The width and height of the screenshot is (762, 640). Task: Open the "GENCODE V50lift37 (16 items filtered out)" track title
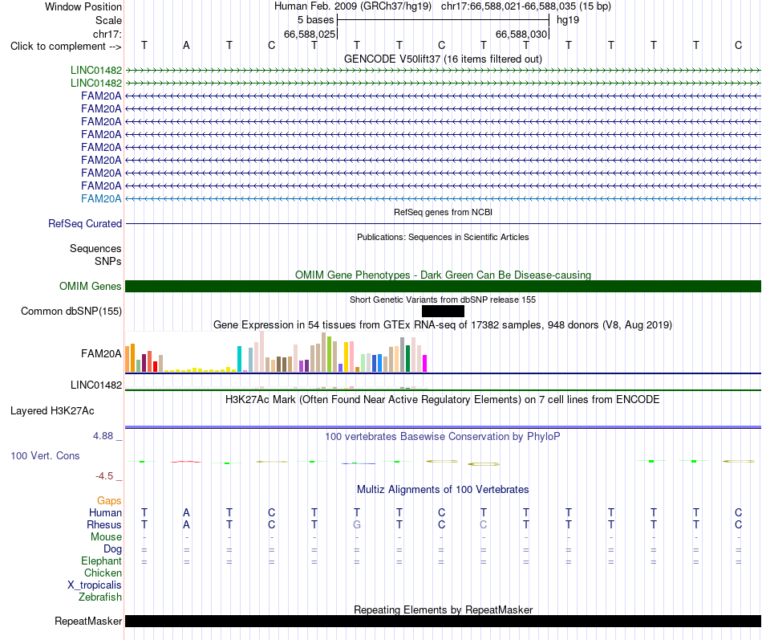pyautogui.click(x=443, y=59)
